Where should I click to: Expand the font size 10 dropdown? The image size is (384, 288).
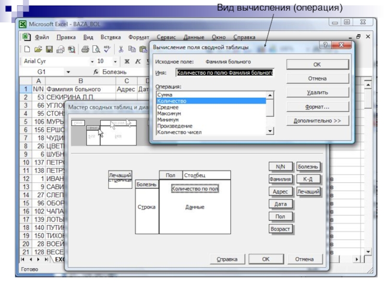115,61
